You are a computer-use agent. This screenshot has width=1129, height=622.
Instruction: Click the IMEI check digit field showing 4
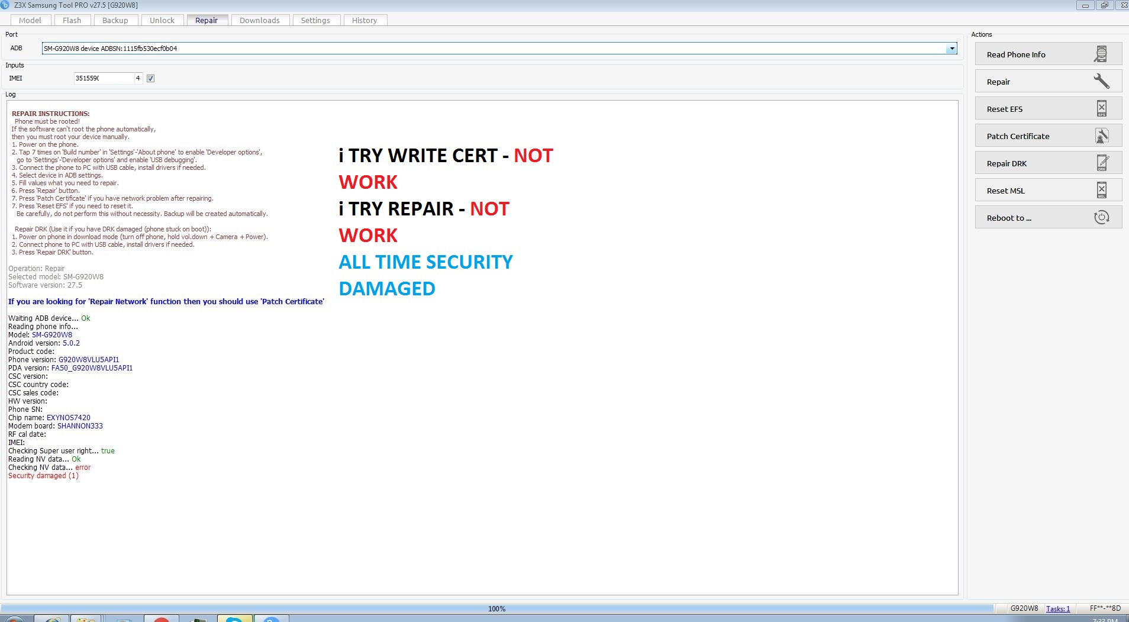(x=138, y=78)
